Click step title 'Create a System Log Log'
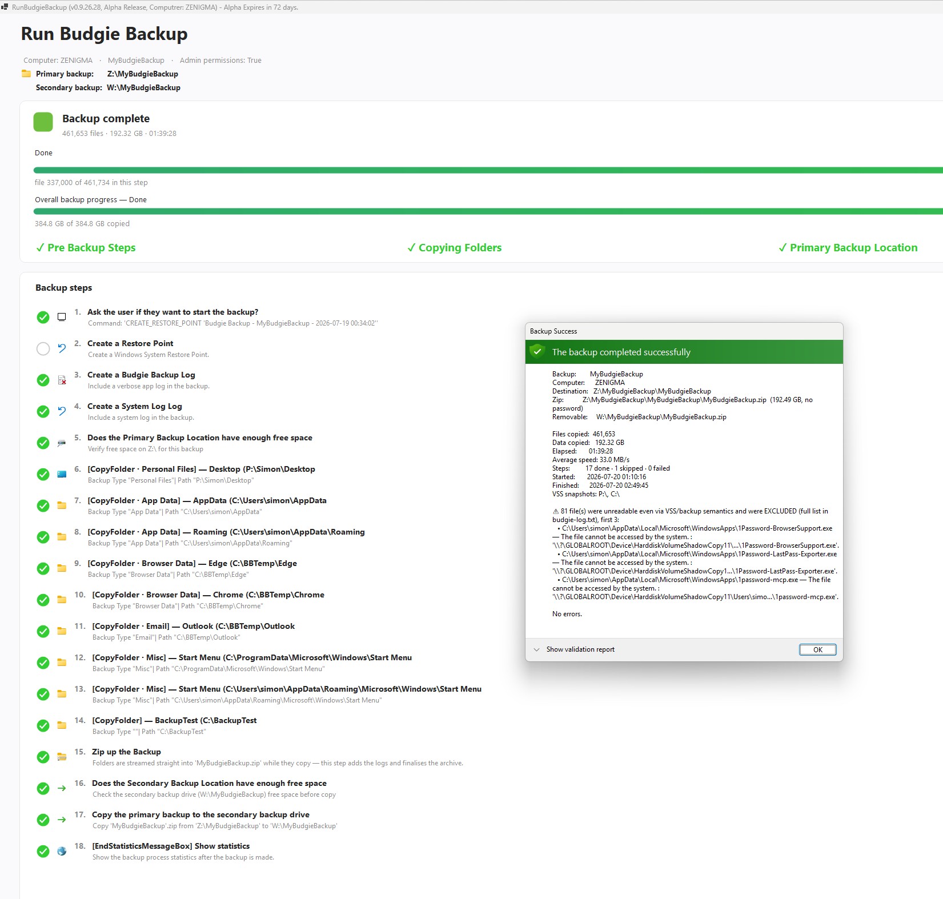 135,406
